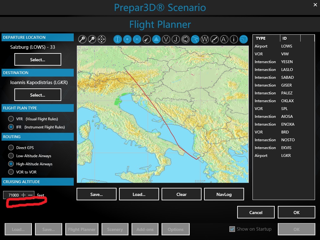
Task: Increase cruising altitude with plus
Action: coord(23,195)
